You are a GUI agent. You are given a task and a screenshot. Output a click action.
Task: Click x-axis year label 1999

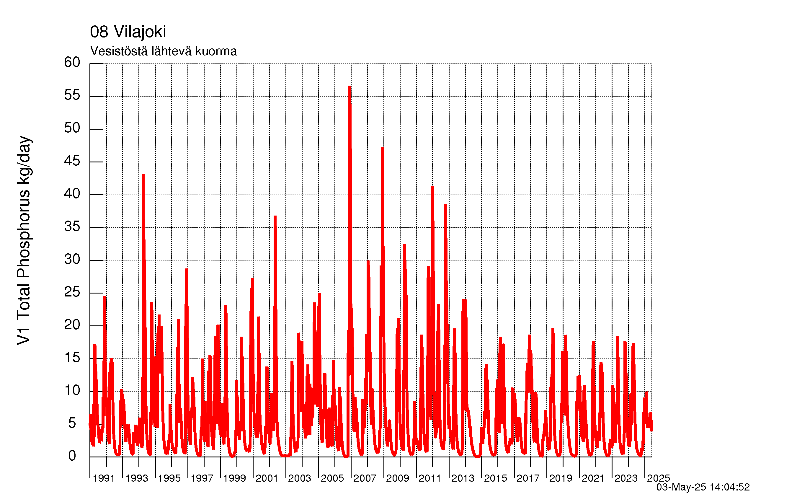click(234, 478)
